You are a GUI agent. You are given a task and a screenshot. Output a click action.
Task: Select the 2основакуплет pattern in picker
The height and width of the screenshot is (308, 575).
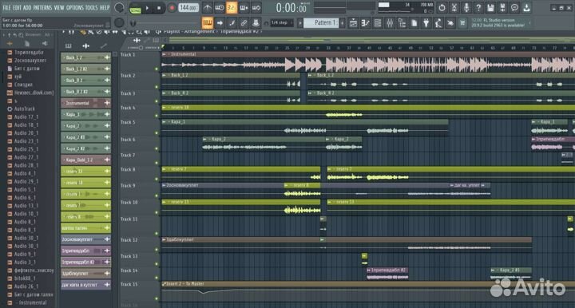click(85, 239)
